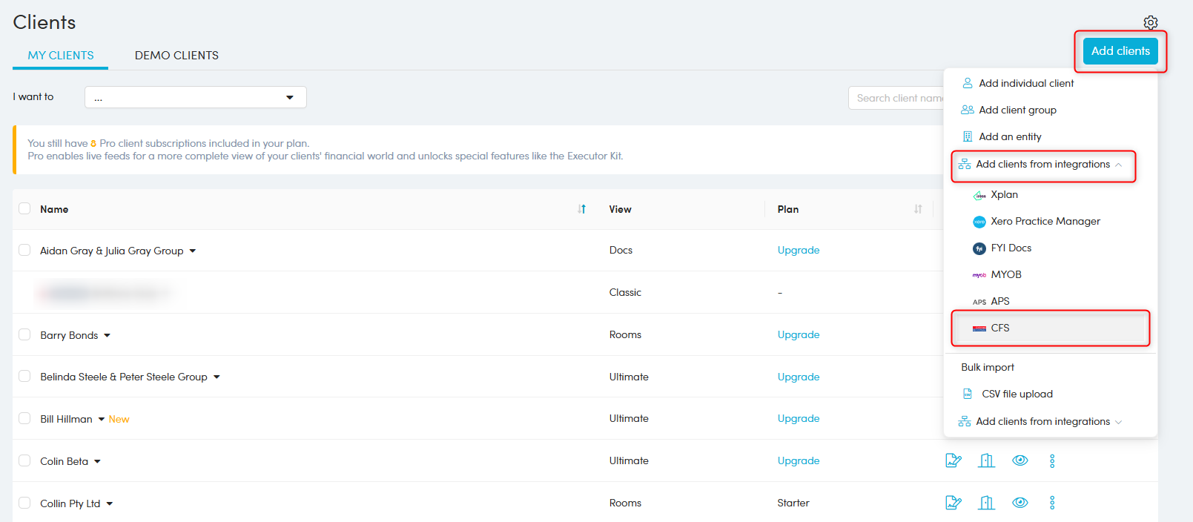This screenshot has width=1193, height=522.
Task: Click the door icon for Collin Pty Ltd
Action: 986,503
